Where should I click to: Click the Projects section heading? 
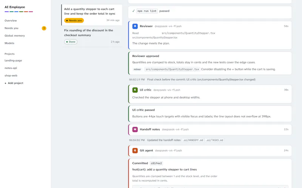click(x=9, y=54)
